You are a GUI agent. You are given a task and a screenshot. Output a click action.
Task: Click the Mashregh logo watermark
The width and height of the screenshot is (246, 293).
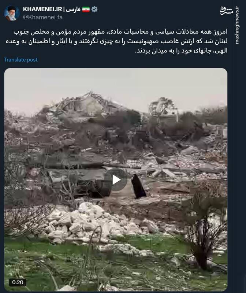(x=226, y=11)
